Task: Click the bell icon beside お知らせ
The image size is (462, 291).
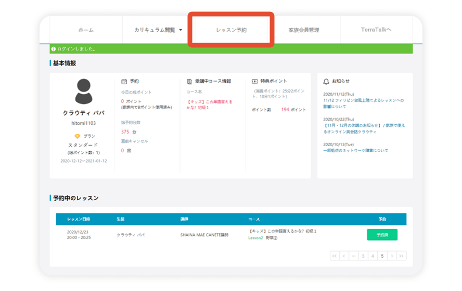Action: pos(326,82)
